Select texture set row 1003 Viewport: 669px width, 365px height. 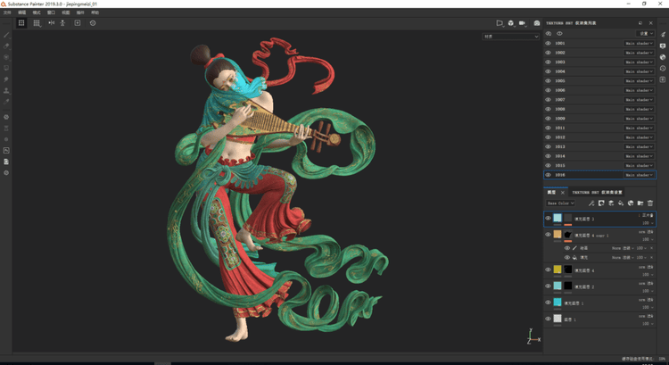pyautogui.click(x=599, y=62)
